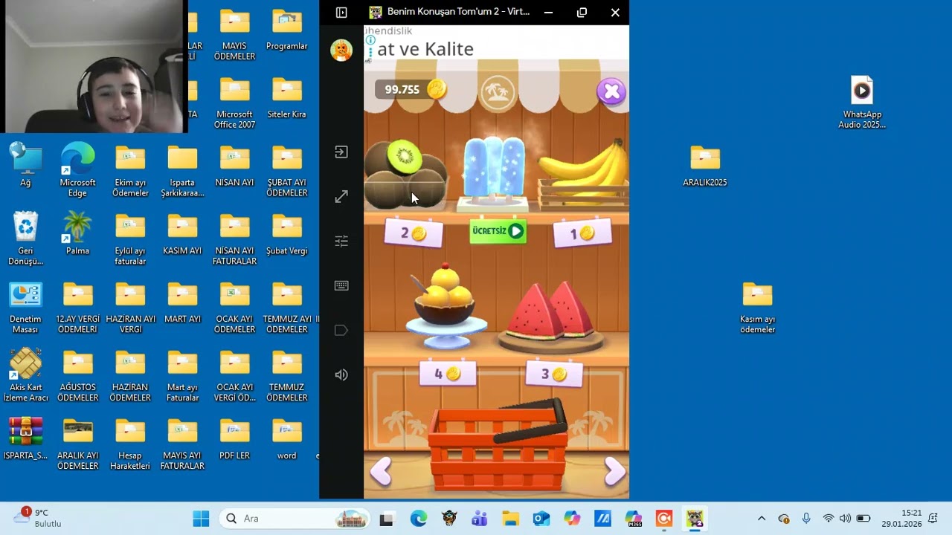This screenshot has height=535, width=952.
Task: Open the sliders settings icon in emulator sidebar
Action: [x=341, y=241]
